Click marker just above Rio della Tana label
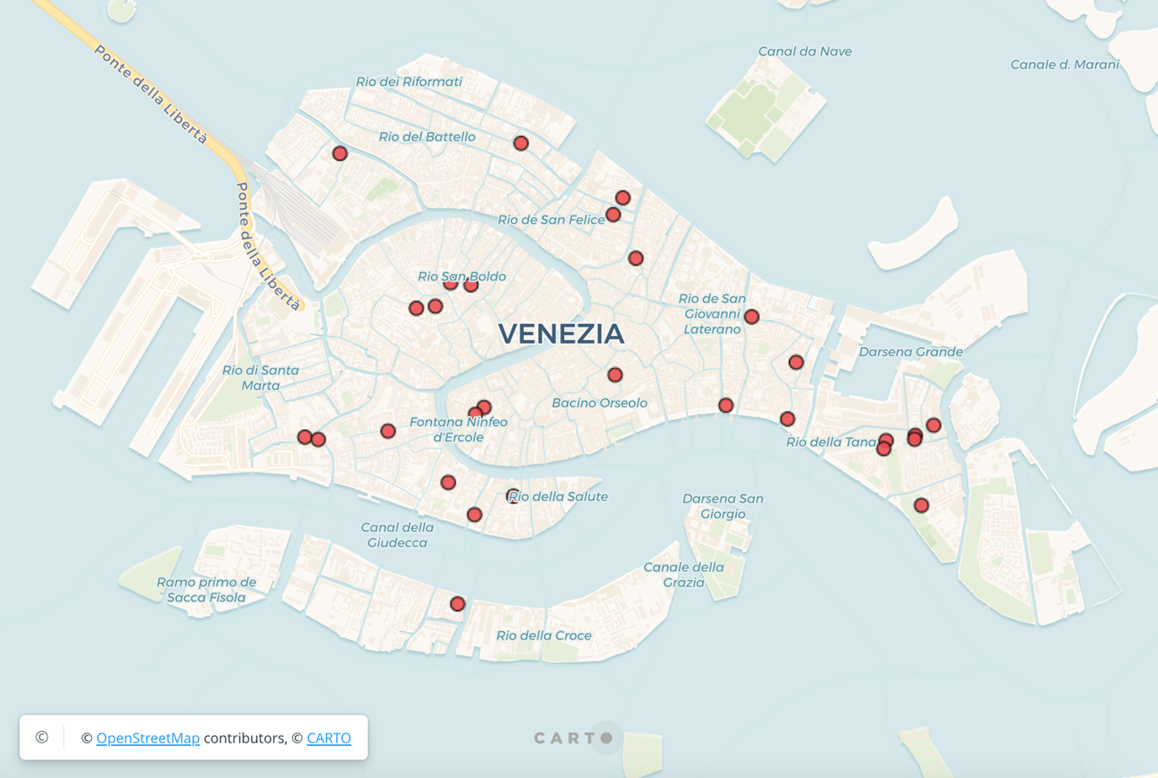This screenshot has height=778, width=1158. pos(787,418)
